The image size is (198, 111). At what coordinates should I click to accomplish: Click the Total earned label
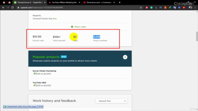pyautogui.click(x=59, y=40)
